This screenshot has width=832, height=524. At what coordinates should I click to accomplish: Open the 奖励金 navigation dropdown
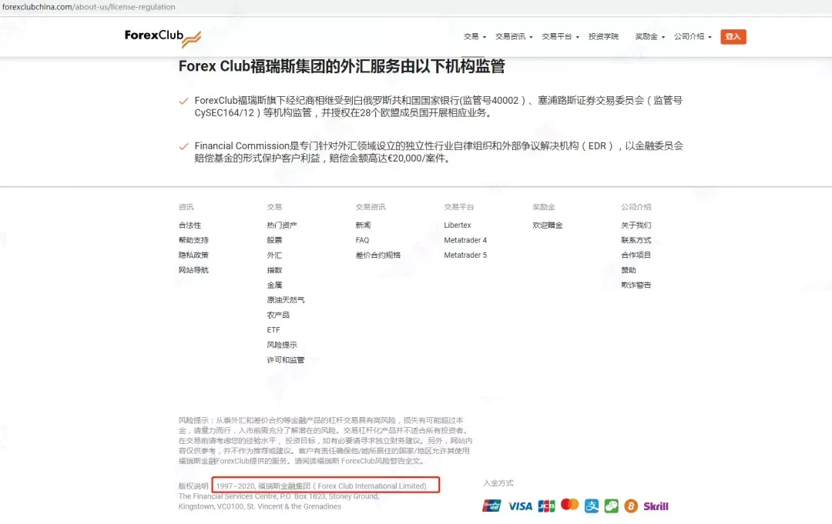pos(650,37)
